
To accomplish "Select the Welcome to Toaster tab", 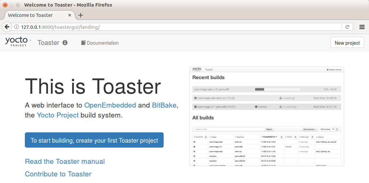I will (x=39, y=15).
